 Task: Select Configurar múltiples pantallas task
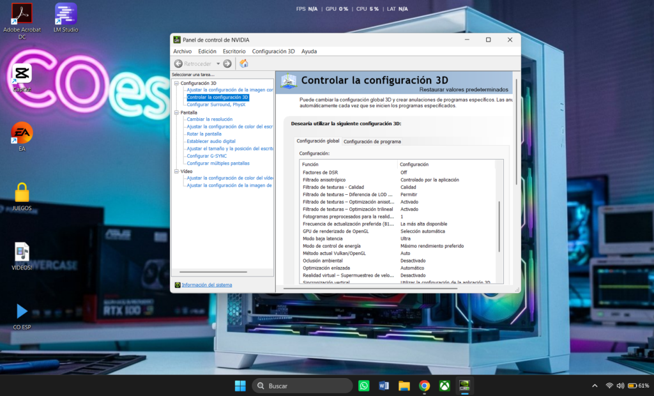tap(218, 164)
